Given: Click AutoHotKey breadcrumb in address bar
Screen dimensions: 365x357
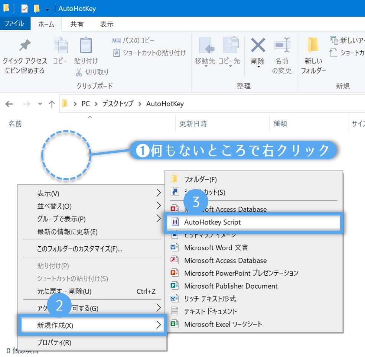Looking at the screenshot, I should coord(165,104).
